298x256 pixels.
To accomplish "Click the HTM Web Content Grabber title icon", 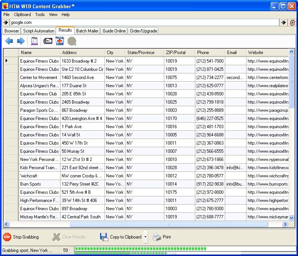I will [x=5, y=6].
